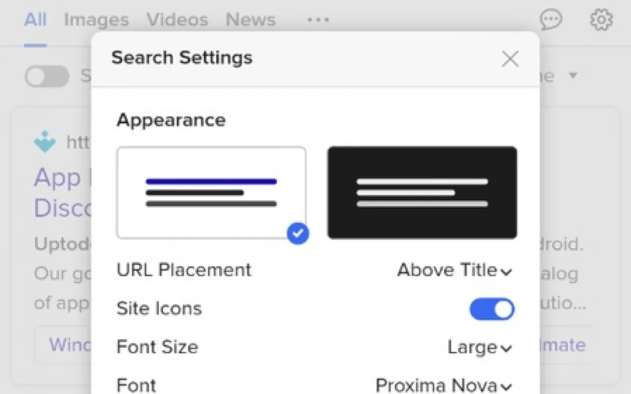Viewport: 631px width, 394px height.
Task: Switch to the Images tab
Action: (96, 20)
